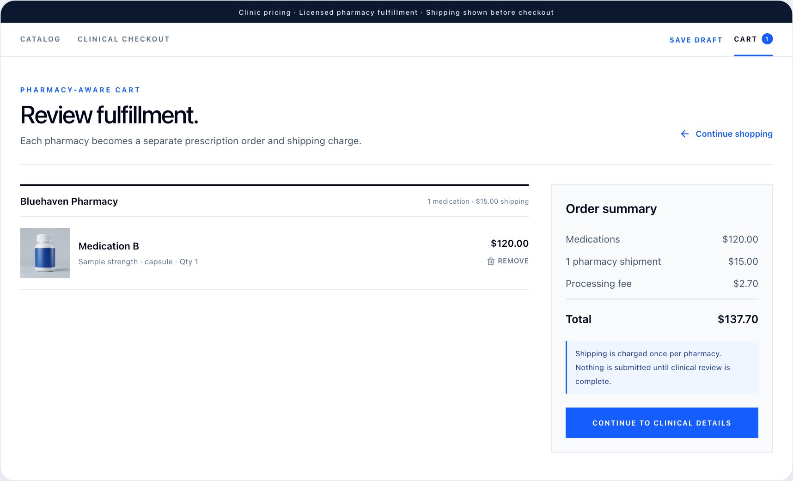The height and width of the screenshot is (481, 793).
Task: Click the REMOVE label for Medication B
Action: (x=513, y=261)
